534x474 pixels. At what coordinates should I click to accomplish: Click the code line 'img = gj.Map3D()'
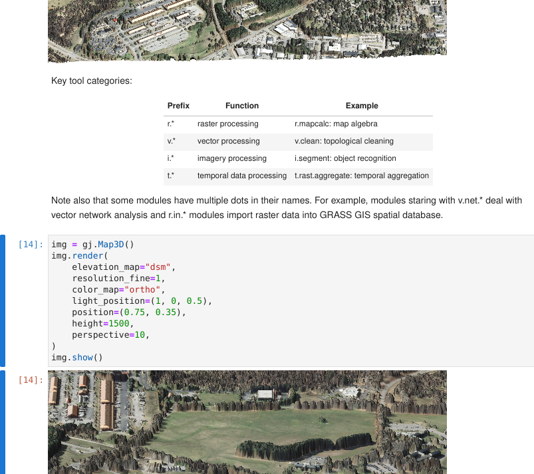tap(92, 245)
